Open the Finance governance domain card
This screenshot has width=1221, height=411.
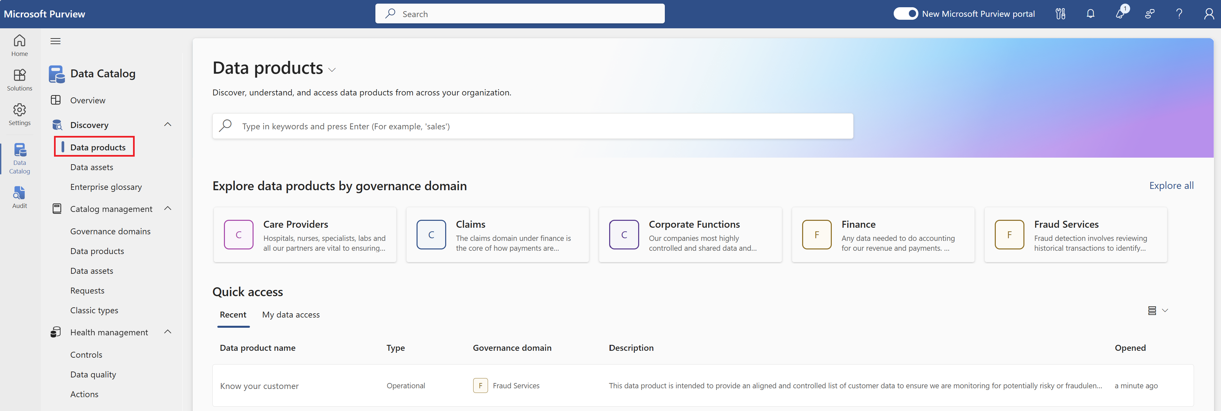(882, 235)
